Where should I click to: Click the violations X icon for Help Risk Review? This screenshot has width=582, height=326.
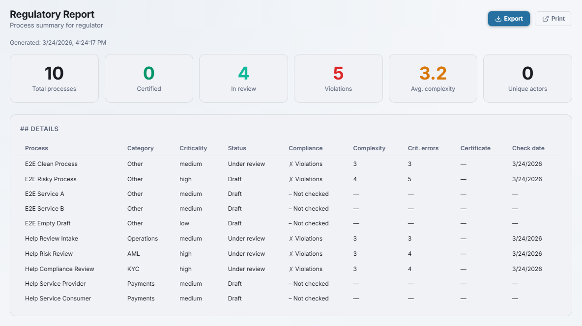291,254
